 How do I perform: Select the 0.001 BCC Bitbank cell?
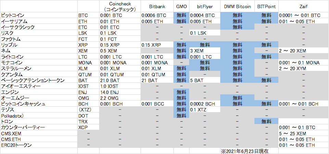[x=157, y=104]
